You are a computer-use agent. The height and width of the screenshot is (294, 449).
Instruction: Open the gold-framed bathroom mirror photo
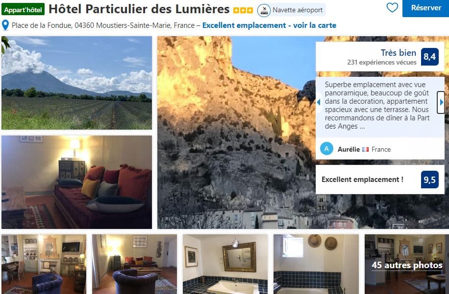tap(225, 264)
